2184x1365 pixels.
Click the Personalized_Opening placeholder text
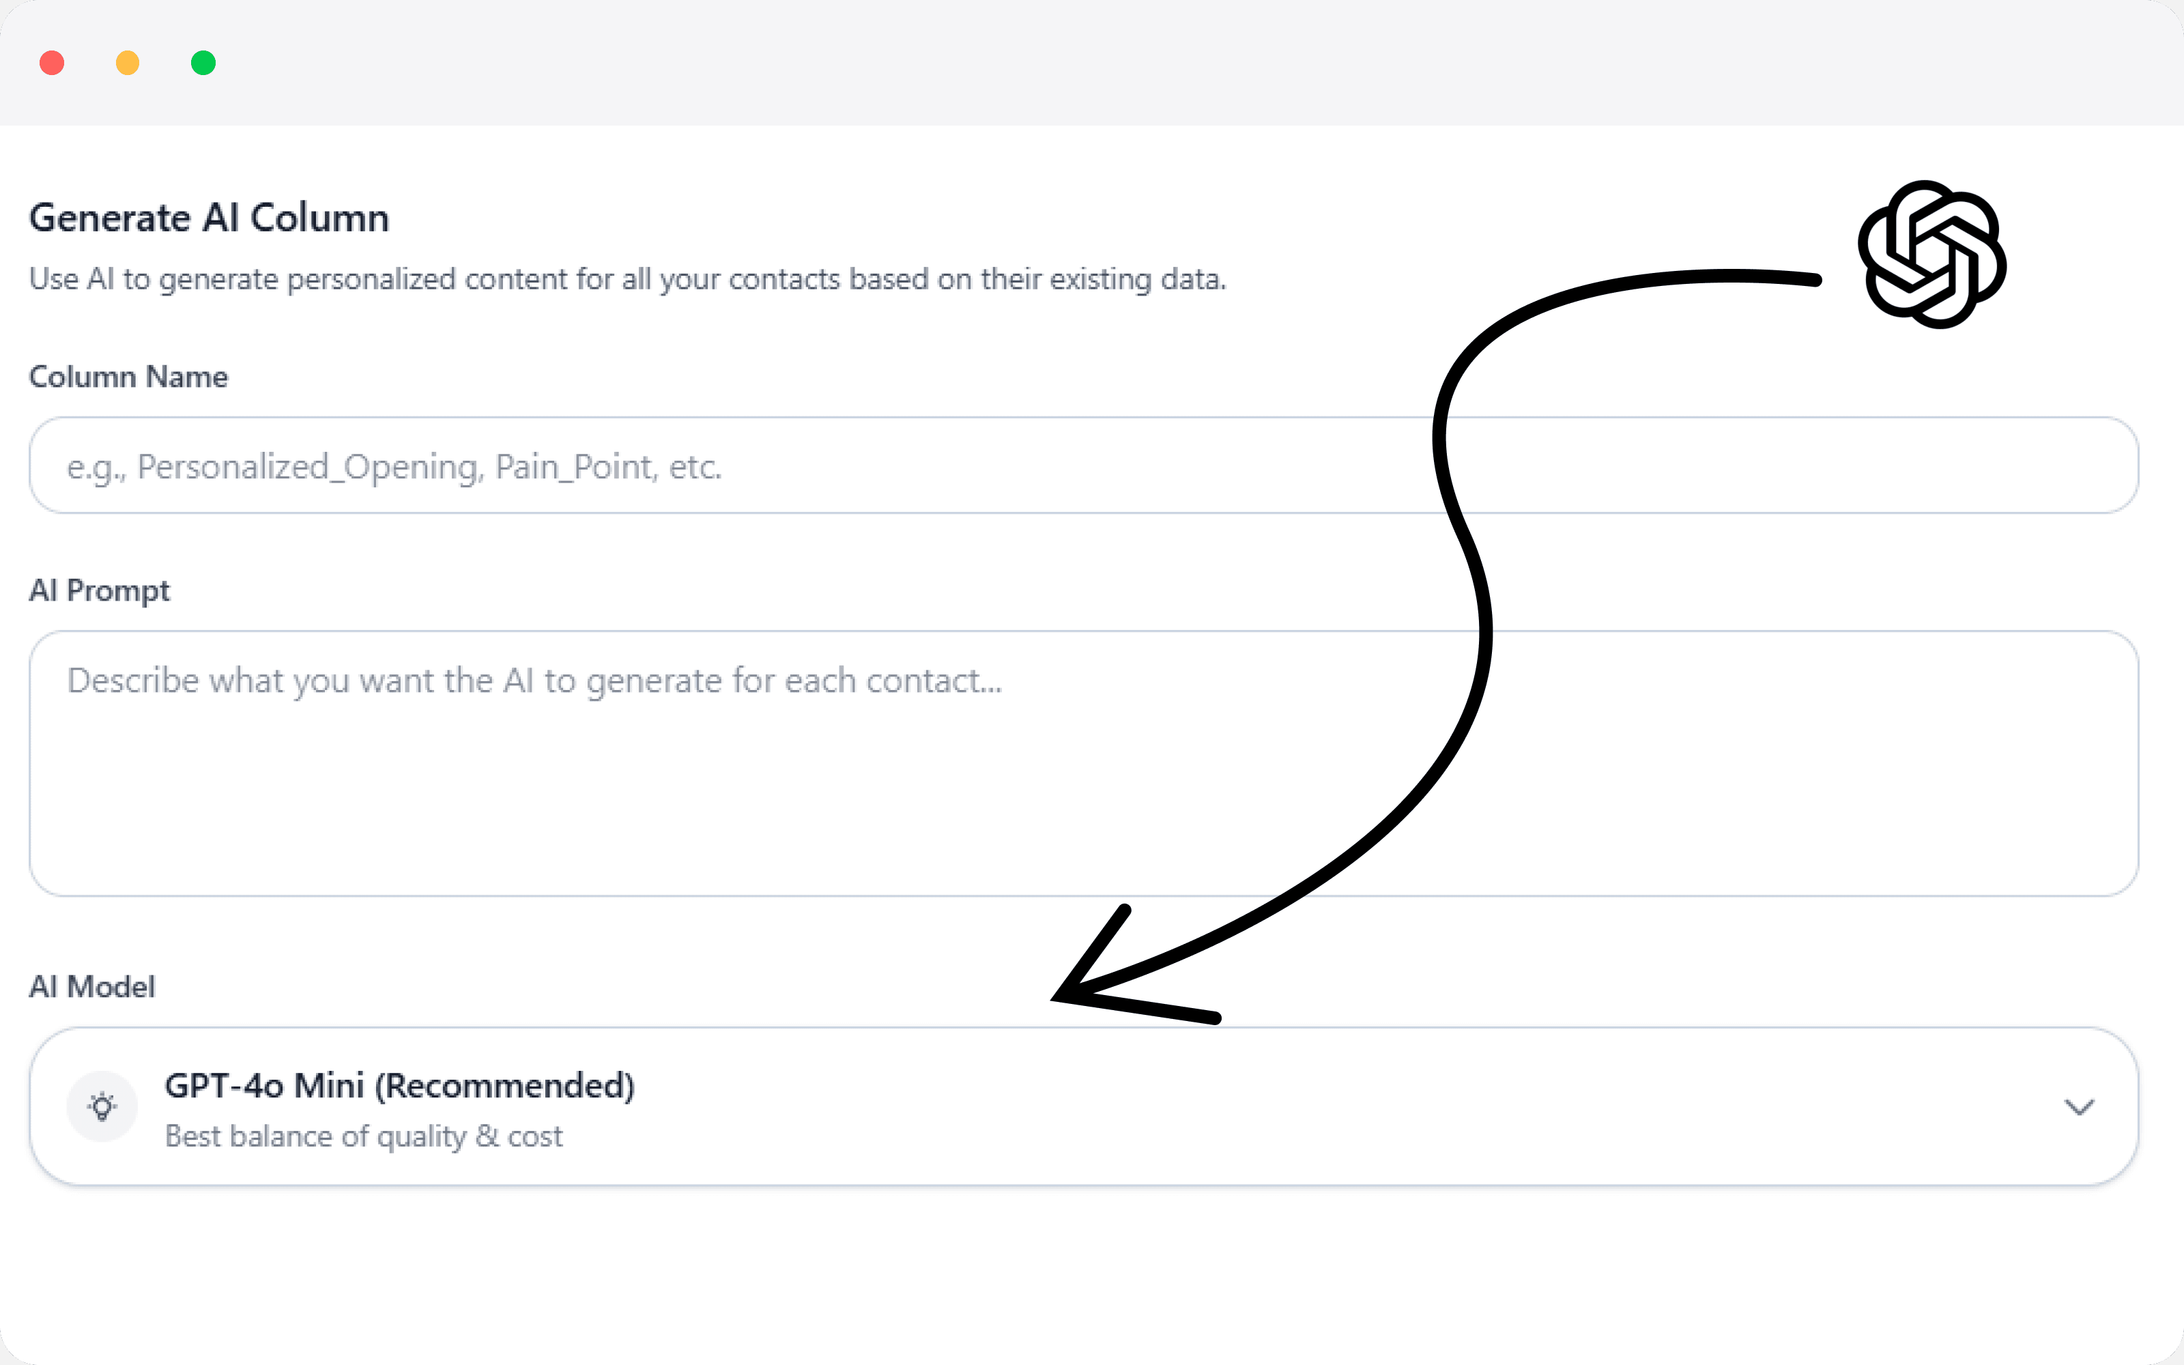pyautogui.click(x=394, y=466)
